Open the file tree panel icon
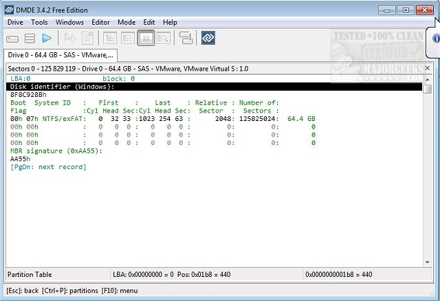440x301 pixels. click(110, 38)
